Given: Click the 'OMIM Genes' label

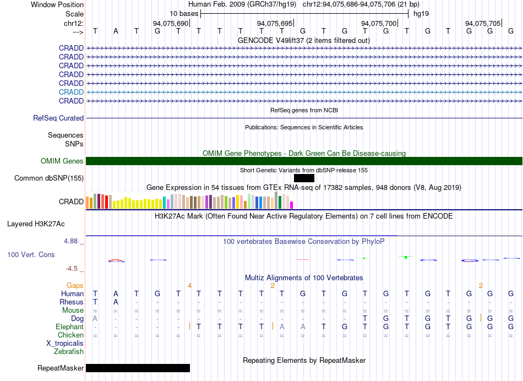Looking at the screenshot, I should pyautogui.click(x=62, y=161).
